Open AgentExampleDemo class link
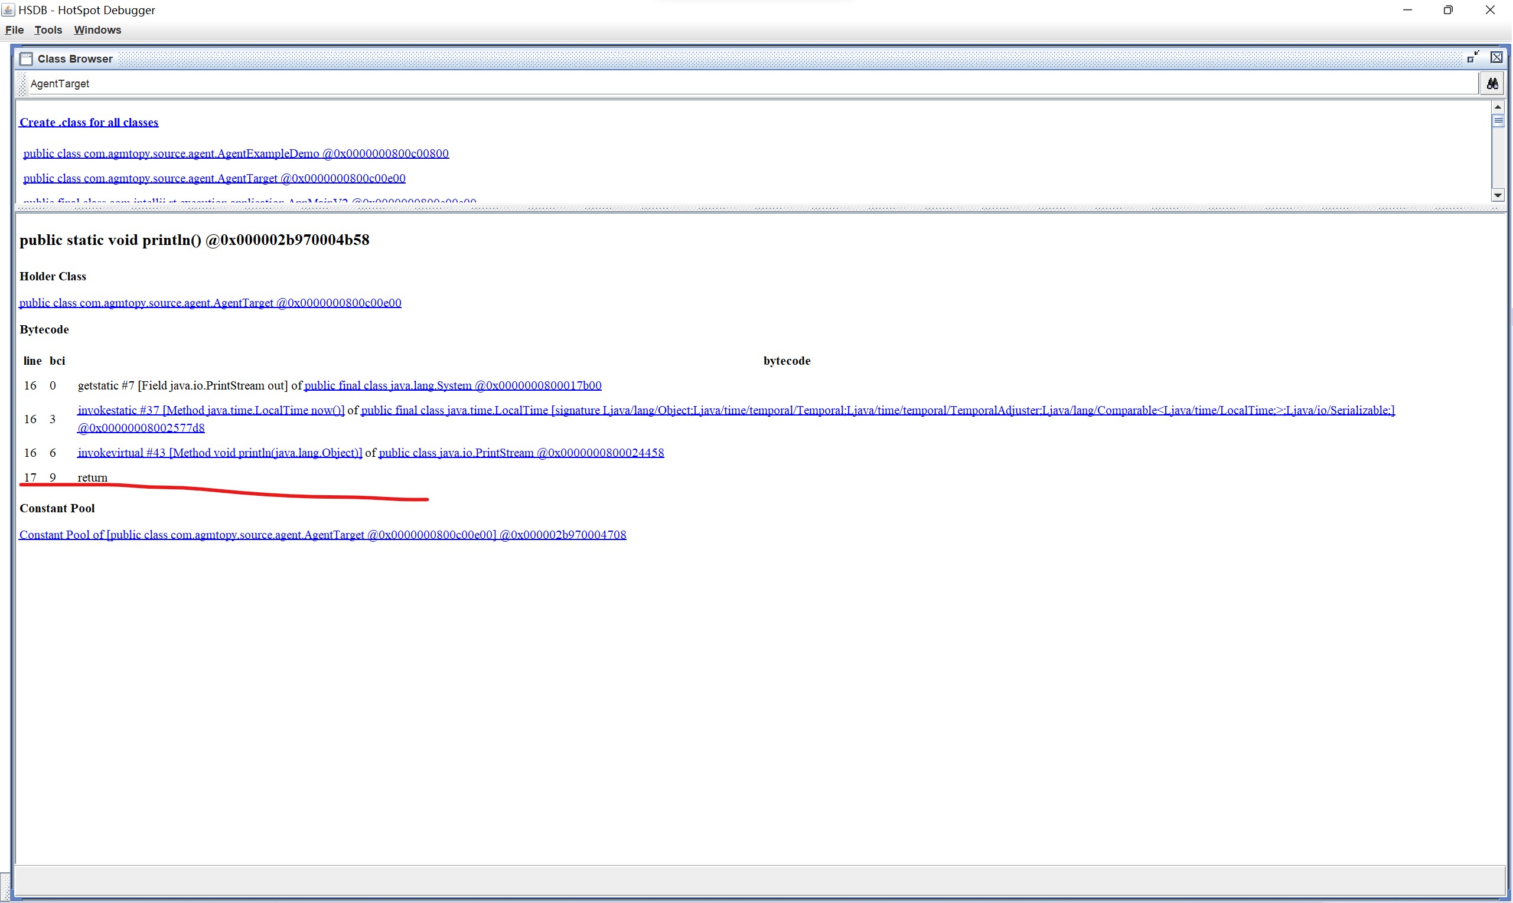This screenshot has height=903, width=1513. (236, 153)
